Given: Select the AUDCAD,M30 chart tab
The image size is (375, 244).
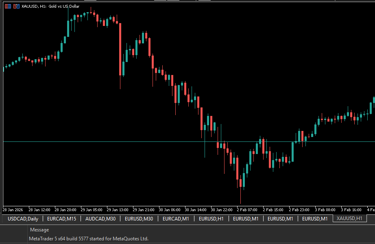Looking at the screenshot, I should click(x=100, y=218).
